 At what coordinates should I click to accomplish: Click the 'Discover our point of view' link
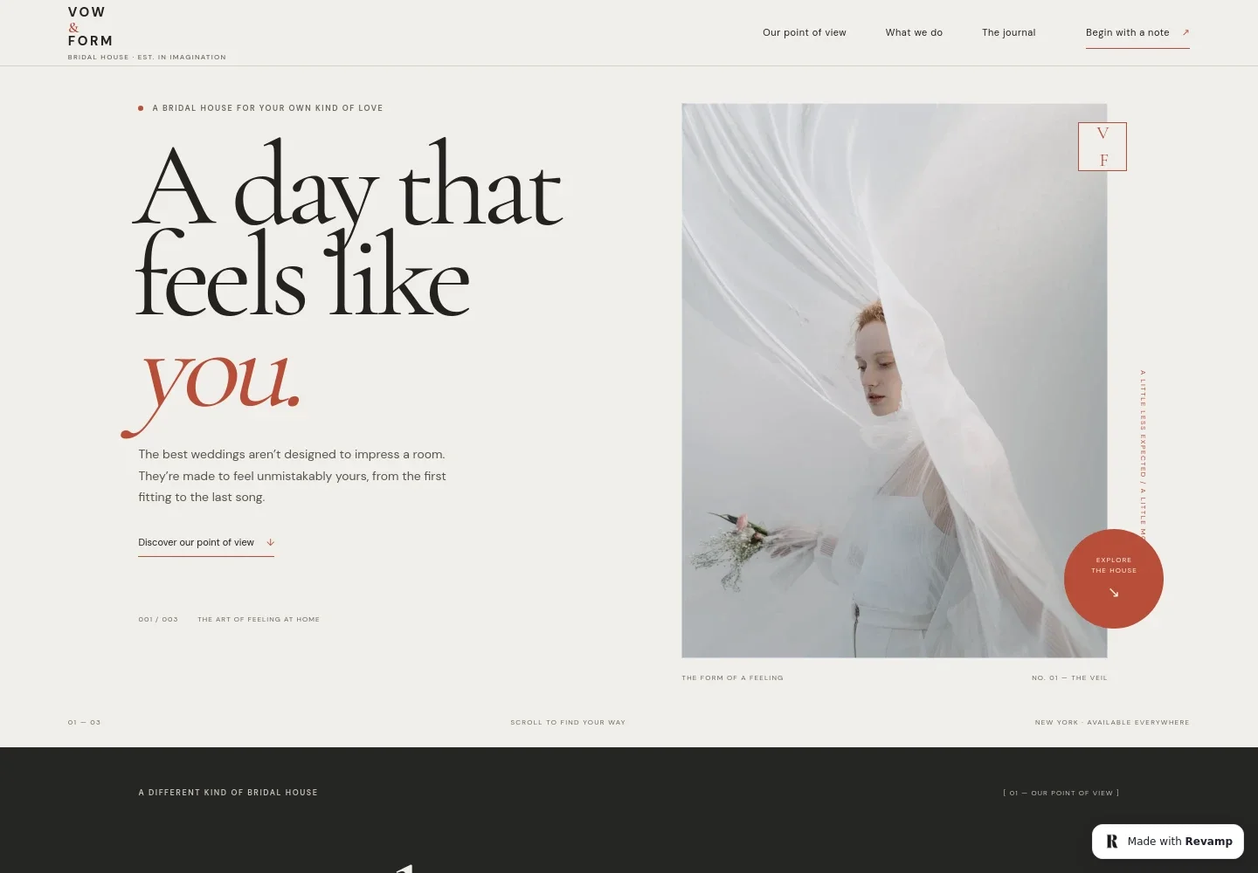coord(206,543)
